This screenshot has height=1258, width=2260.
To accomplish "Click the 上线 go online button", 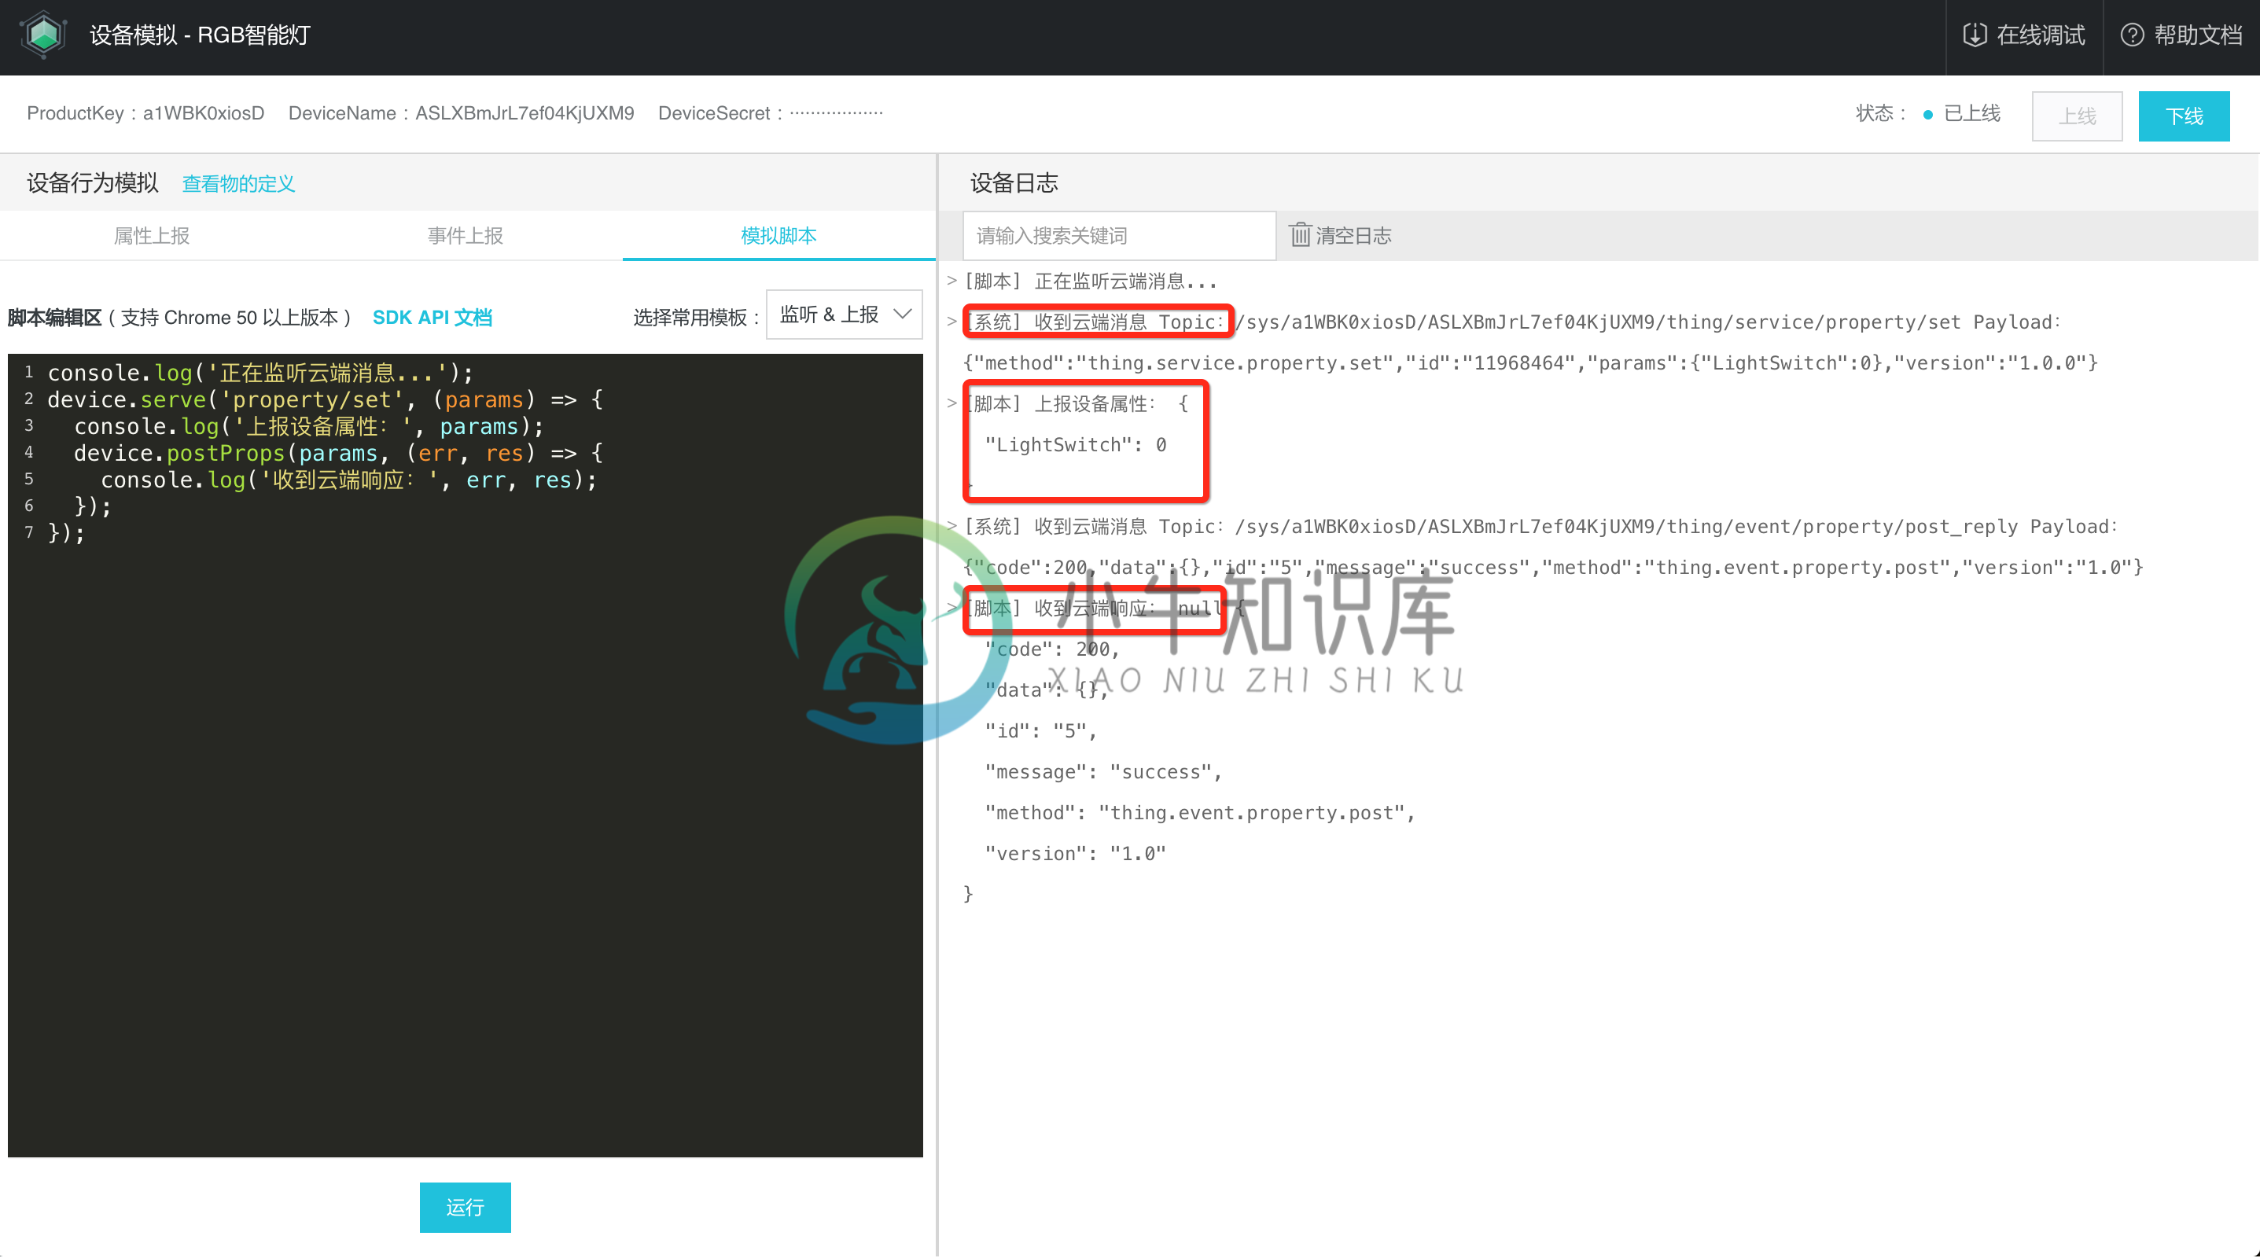I will (2077, 116).
